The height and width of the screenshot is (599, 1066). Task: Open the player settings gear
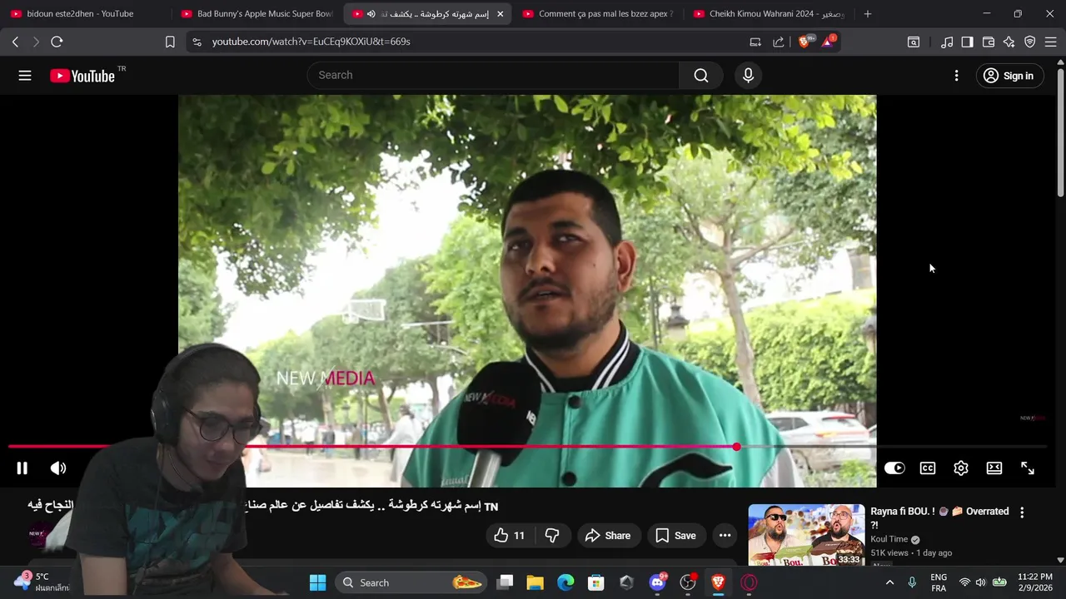[961, 468]
